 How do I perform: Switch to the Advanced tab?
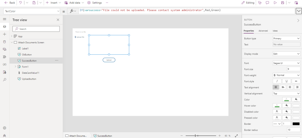coord(263,31)
